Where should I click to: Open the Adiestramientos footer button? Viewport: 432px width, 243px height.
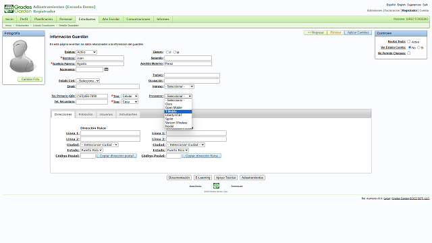coord(252,178)
